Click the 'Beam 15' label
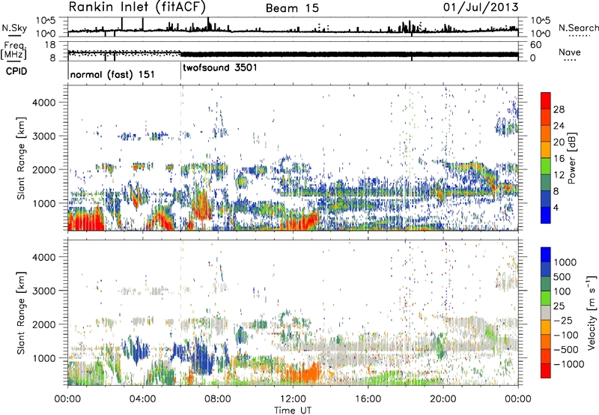This screenshot has height=415, width=599. (292, 8)
